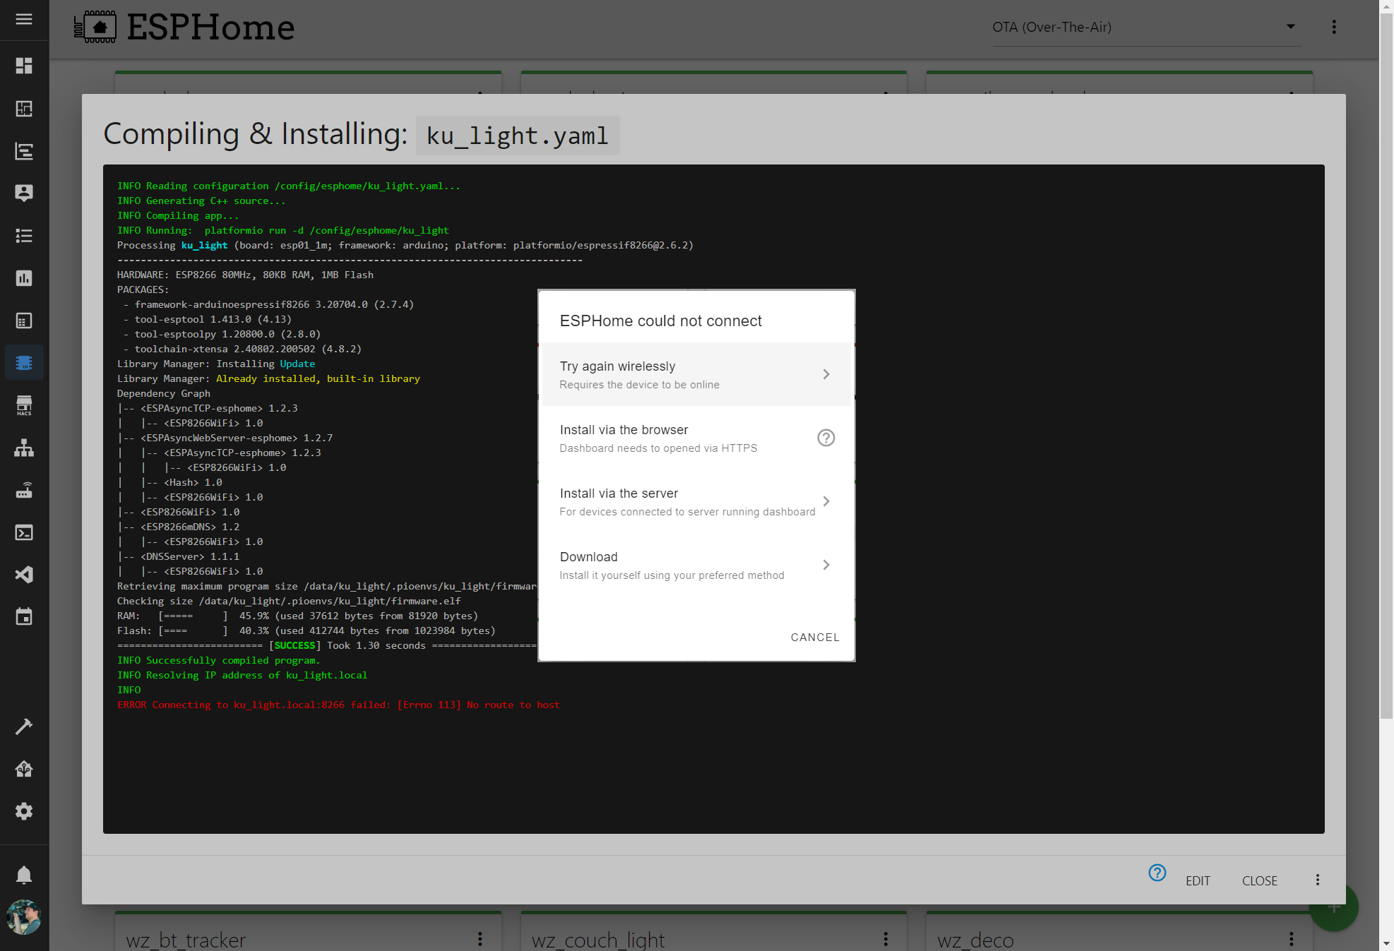The height and width of the screenshot is (951, 1394).
Task: Open wz_deco card options menu
Action: (x=1292, y=939)
